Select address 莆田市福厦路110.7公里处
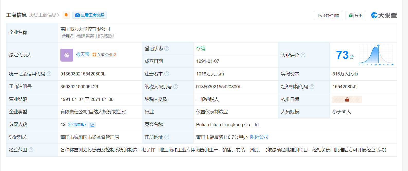Screen dimensions: 408x171 (222, 137)
